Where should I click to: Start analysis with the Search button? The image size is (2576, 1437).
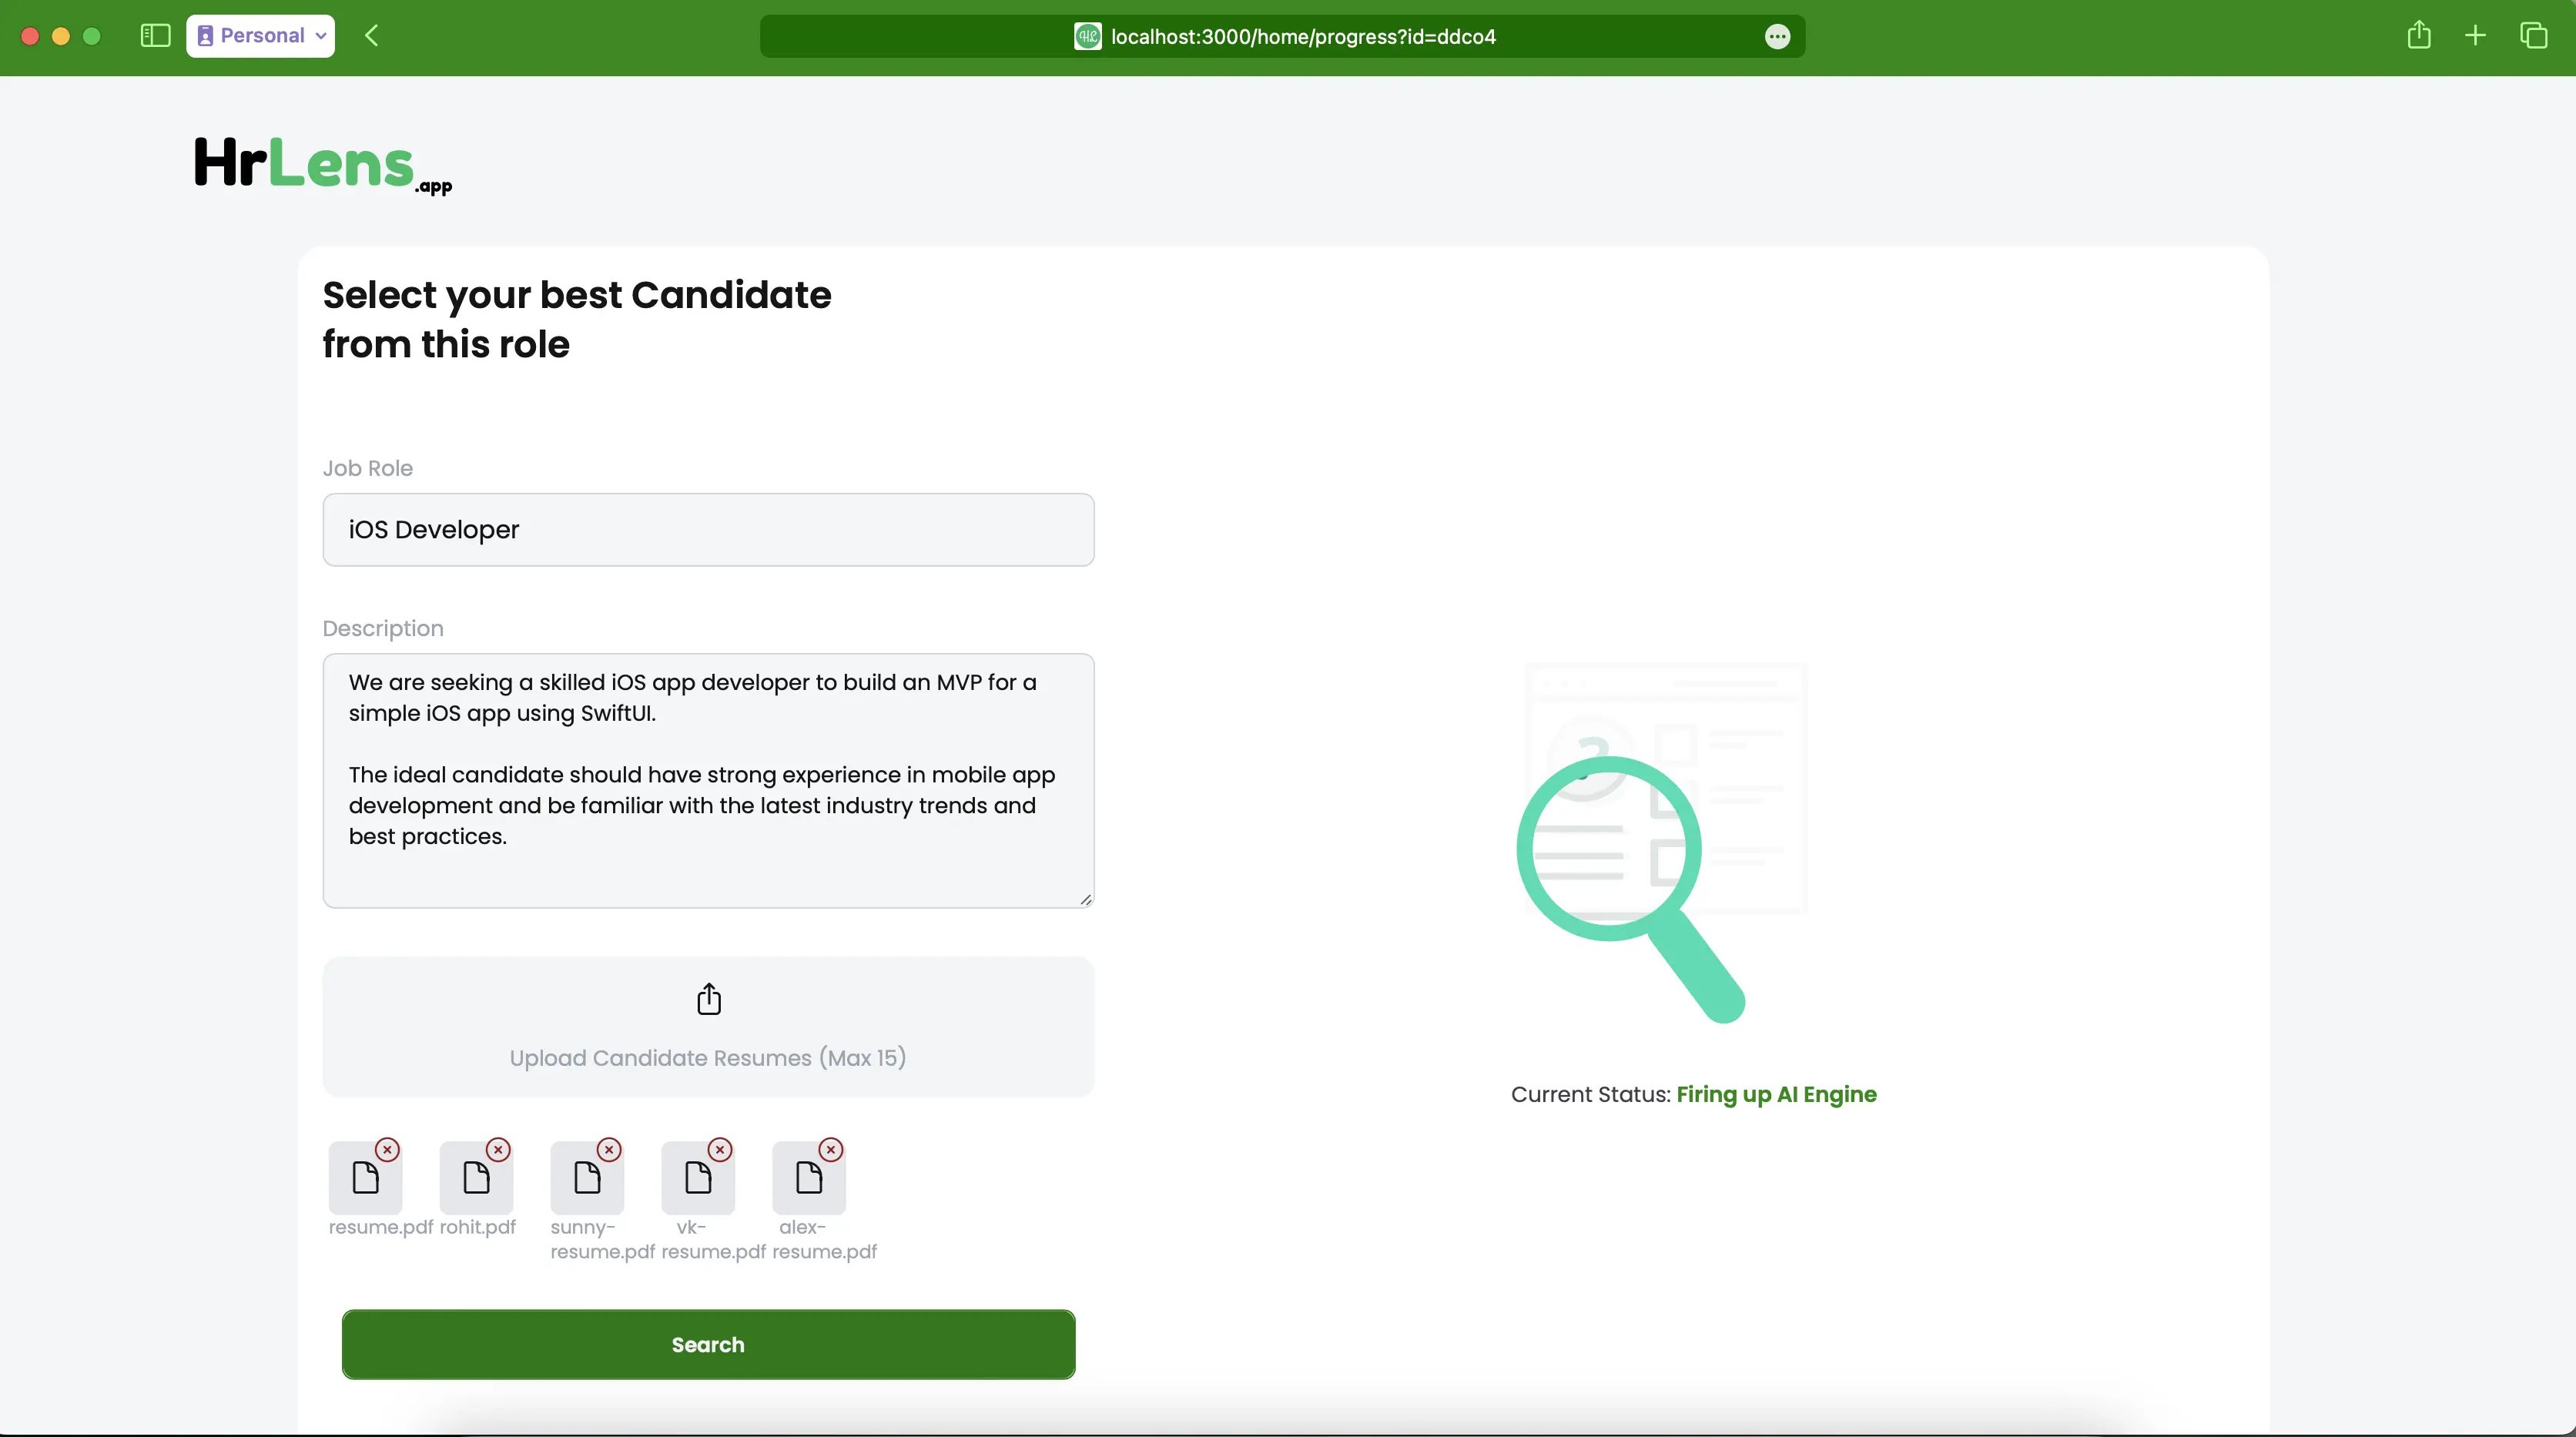click(708, 1344)
